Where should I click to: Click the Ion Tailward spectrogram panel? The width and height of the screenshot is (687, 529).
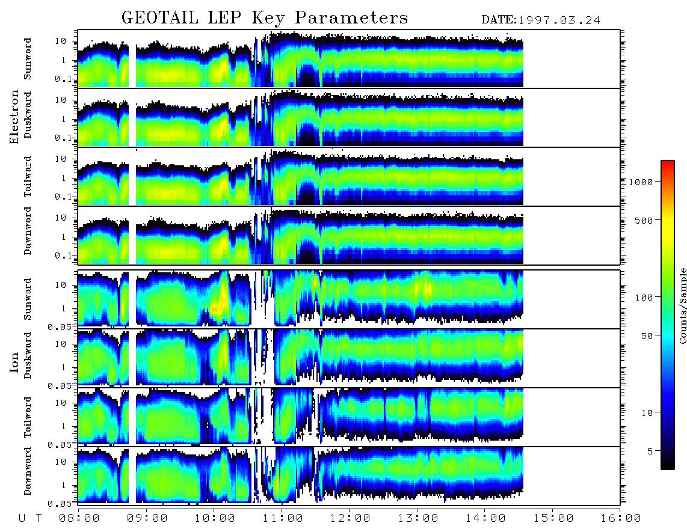pyautogui.click(x=349, y=417)
